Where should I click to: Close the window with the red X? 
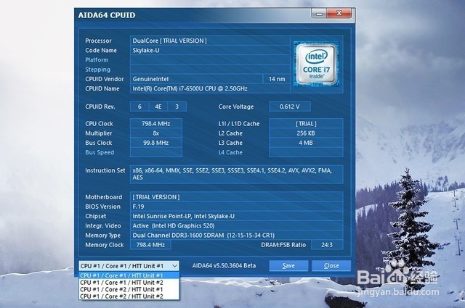point(339,14)
